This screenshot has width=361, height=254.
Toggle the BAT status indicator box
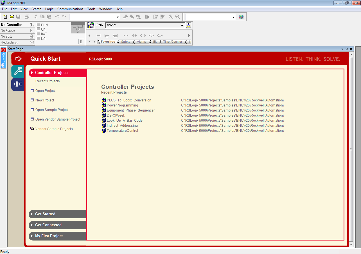pyautogui.click(x=39, y=34)
